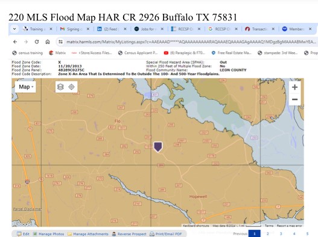Open the Census Applicant bookmark

pos(138,53)
